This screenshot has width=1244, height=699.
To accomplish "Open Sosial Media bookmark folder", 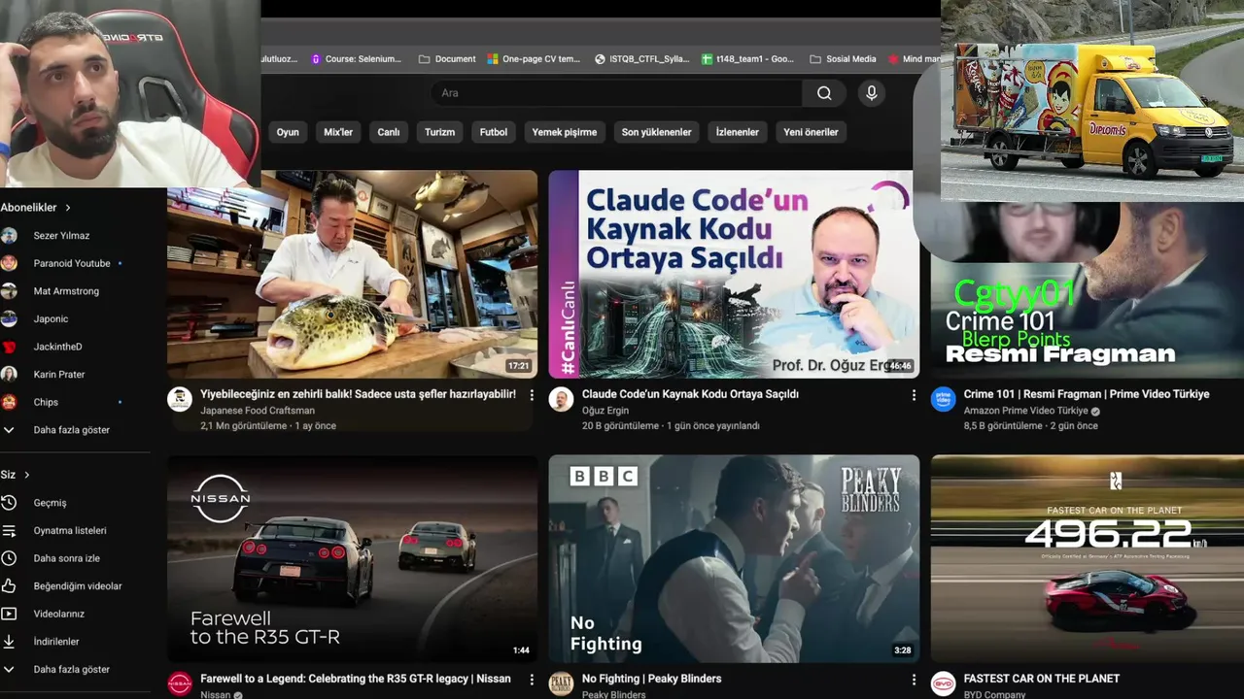I will click(x=843, y=59).
